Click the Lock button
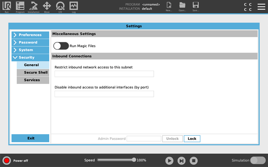This screenshot has width=268, height=167. coord(192,139)
